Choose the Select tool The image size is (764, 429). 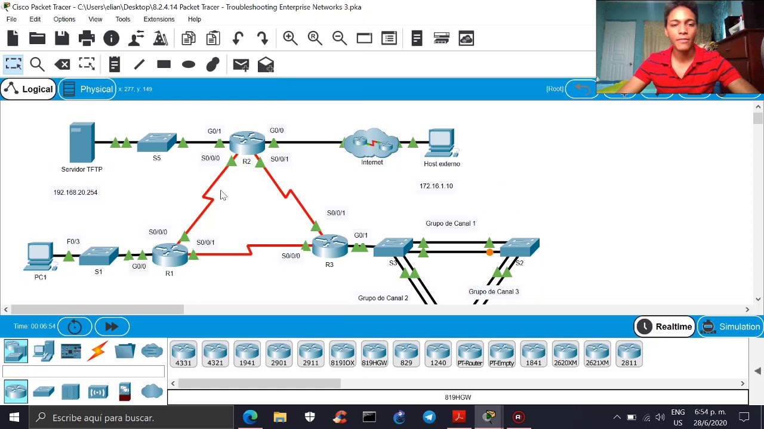13,64
